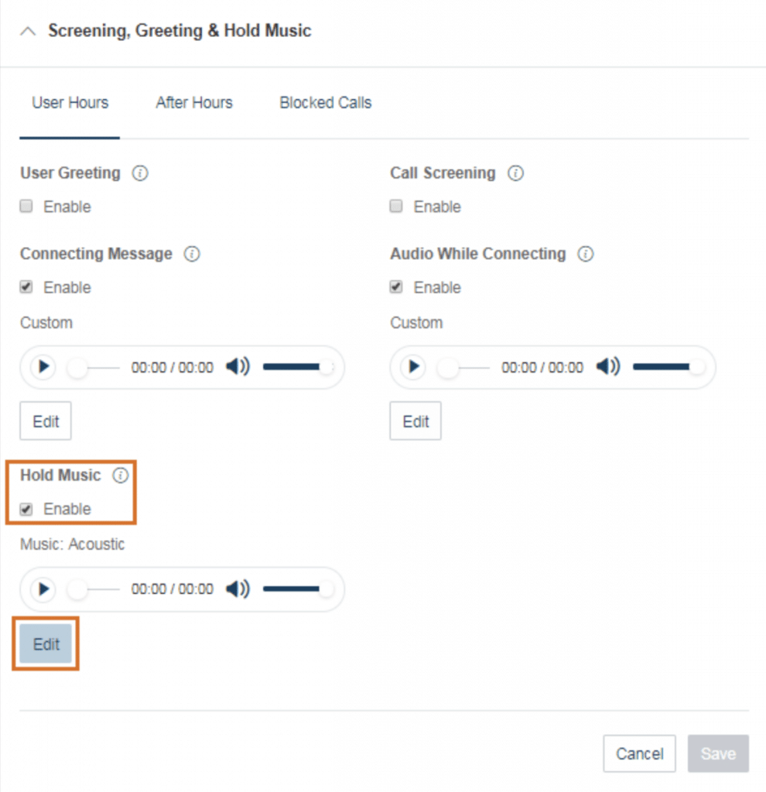Open the Blocked Calls tab
Viewport: 766px width, 792px height.
click(326, 103)
